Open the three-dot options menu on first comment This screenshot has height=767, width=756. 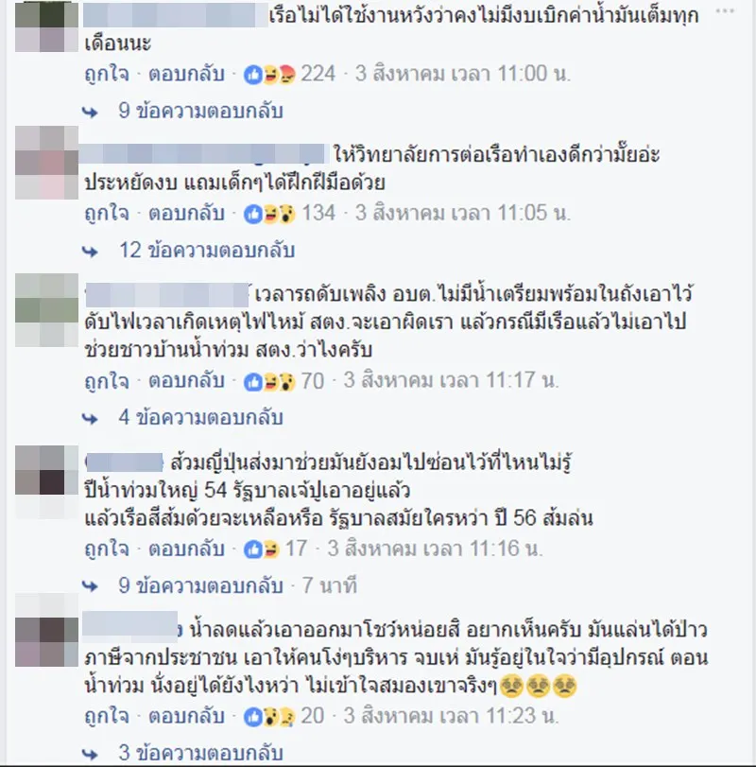[725, 10]
